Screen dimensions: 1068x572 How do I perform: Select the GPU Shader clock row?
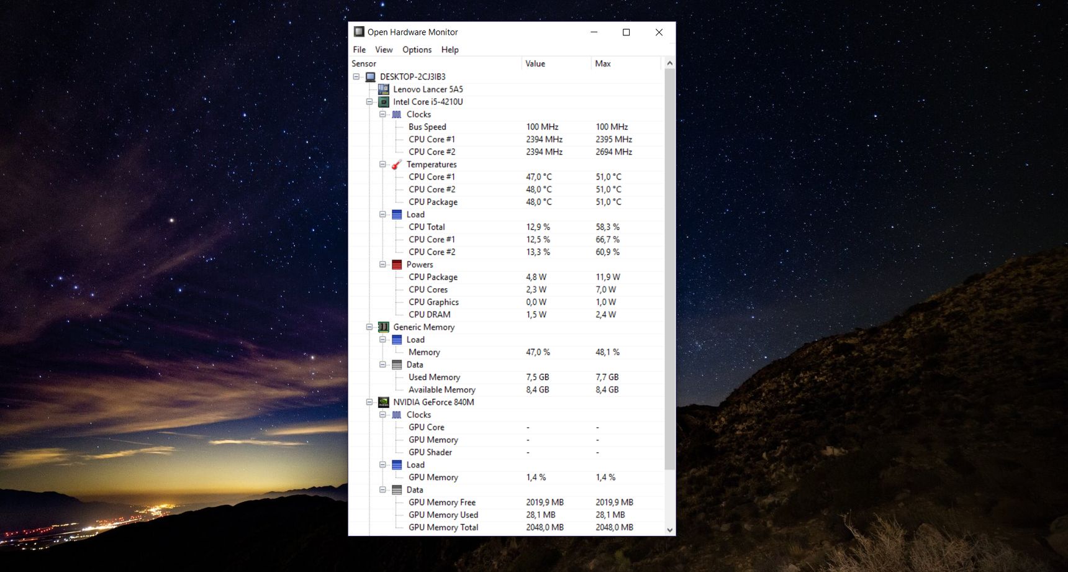click(x=506, y=452)
